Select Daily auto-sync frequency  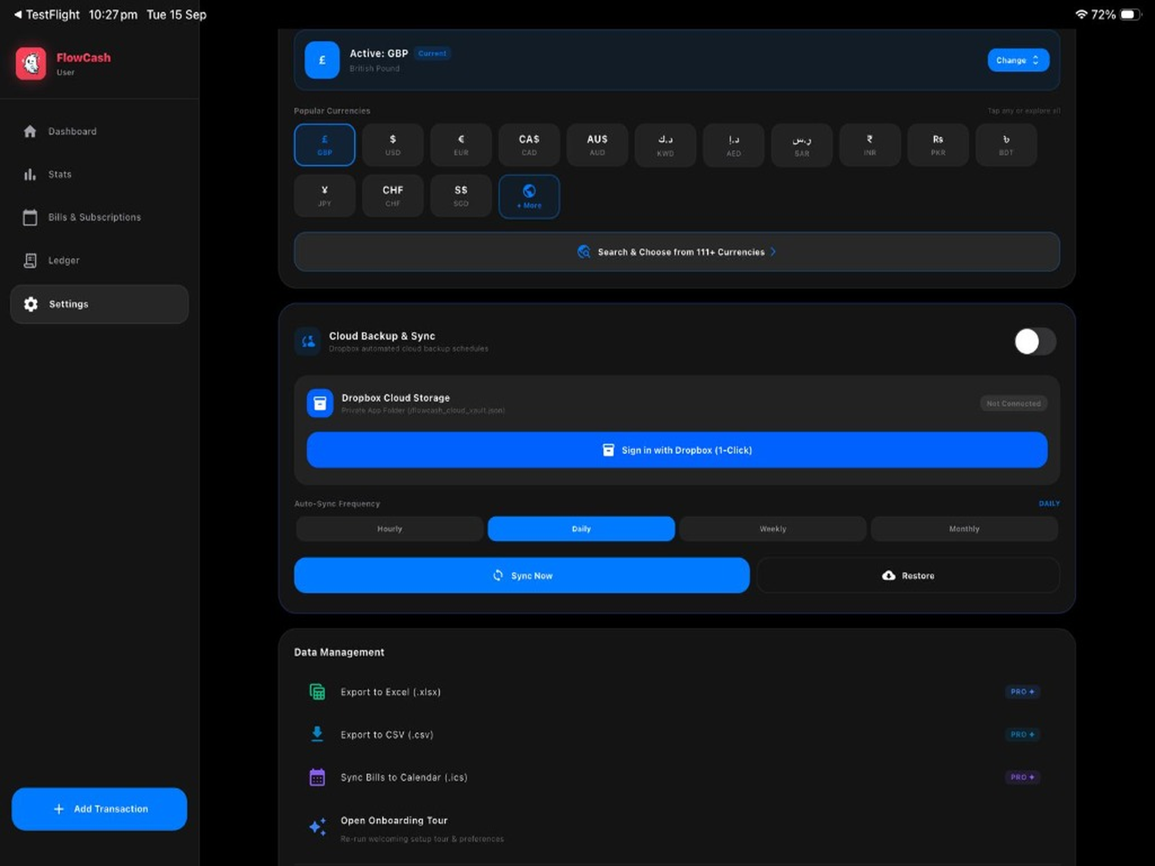click(581, 529)
